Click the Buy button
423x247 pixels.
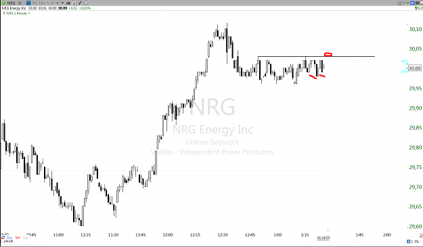tap(9, 238)
